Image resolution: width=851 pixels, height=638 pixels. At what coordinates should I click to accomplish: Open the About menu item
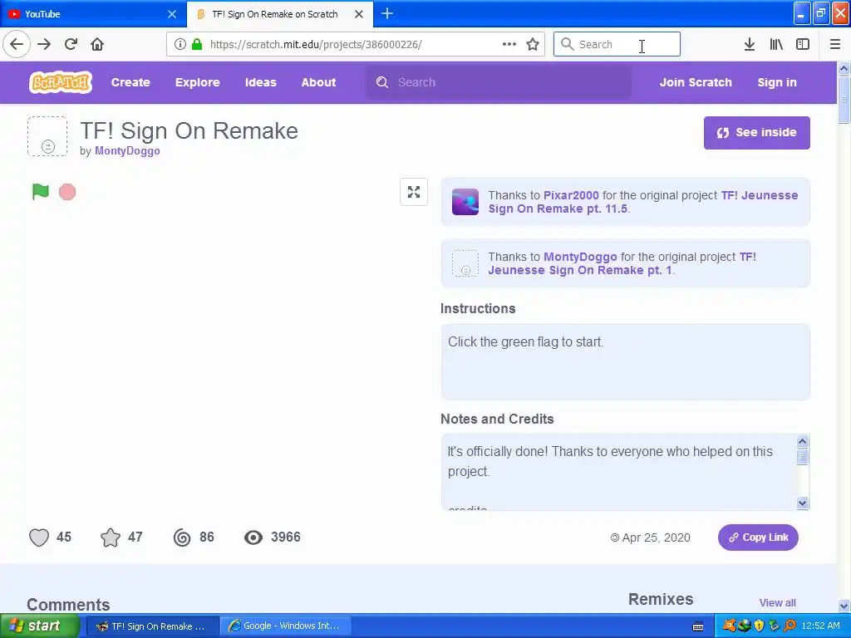[x=318, y=82]
